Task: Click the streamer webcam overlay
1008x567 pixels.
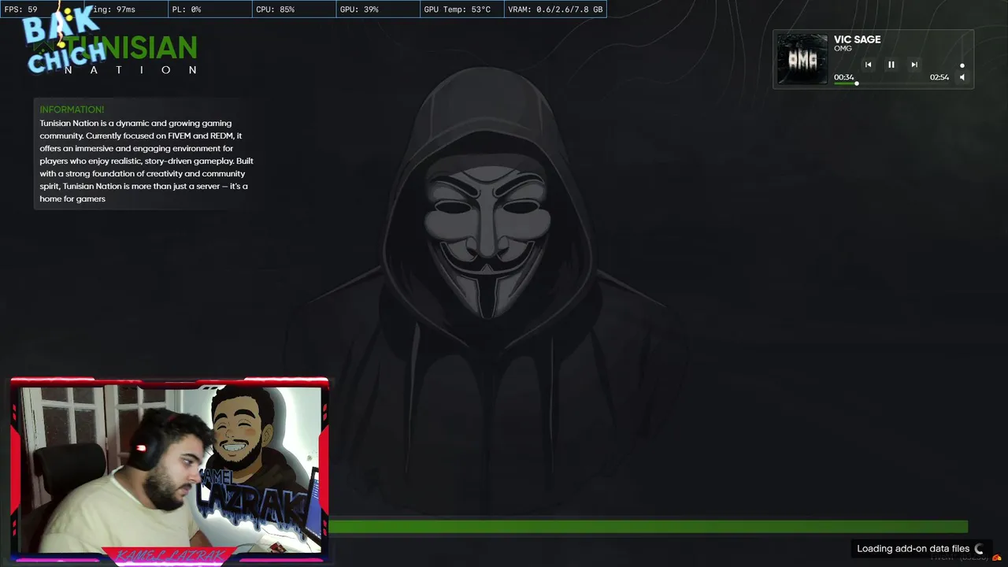Action: pyautogui.click(x=169, y=469)
